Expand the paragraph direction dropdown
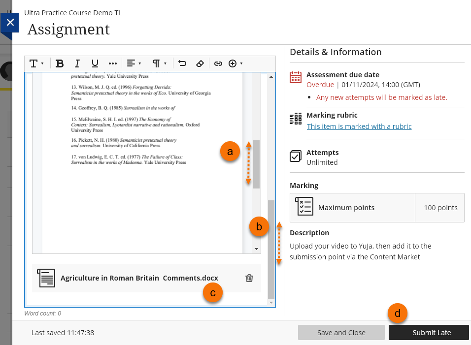 point(159,63)
